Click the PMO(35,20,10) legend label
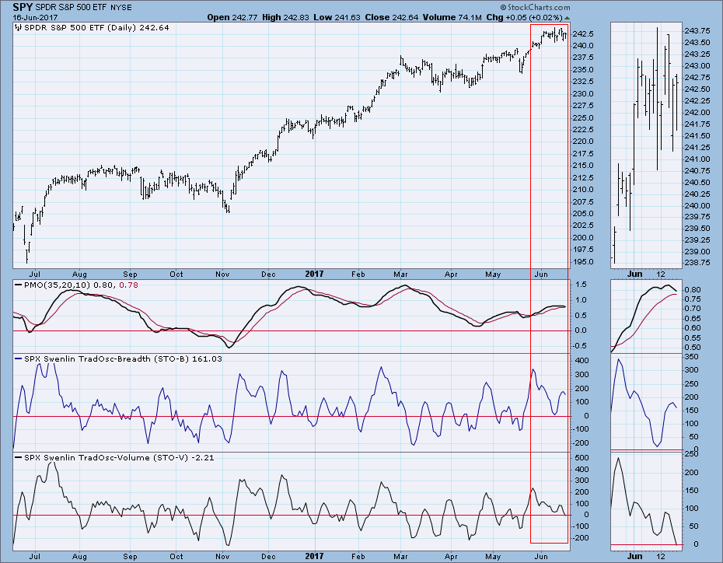The height and width of the screenshot is (563, 723). 58,285
